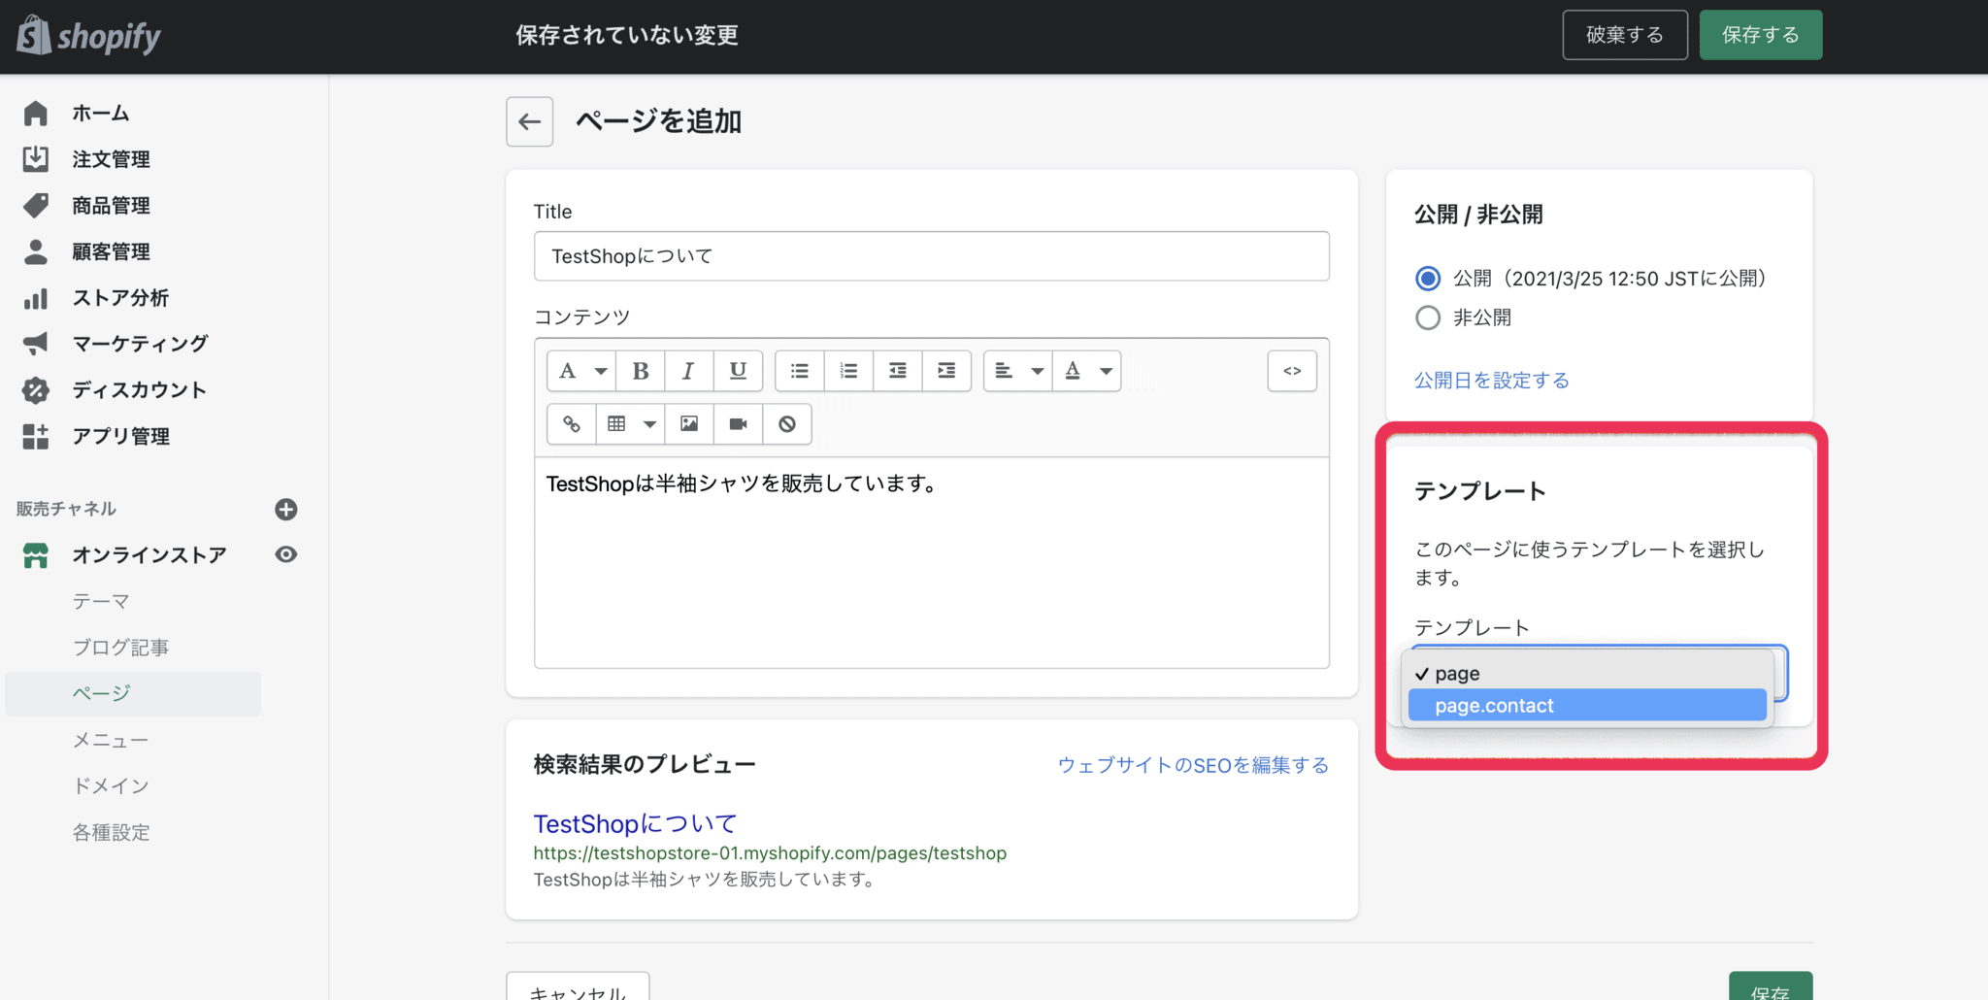Insert a video into the content
Viewport: 1988px width, 1000px height.
pyautogui.click(x=738, y=423)
